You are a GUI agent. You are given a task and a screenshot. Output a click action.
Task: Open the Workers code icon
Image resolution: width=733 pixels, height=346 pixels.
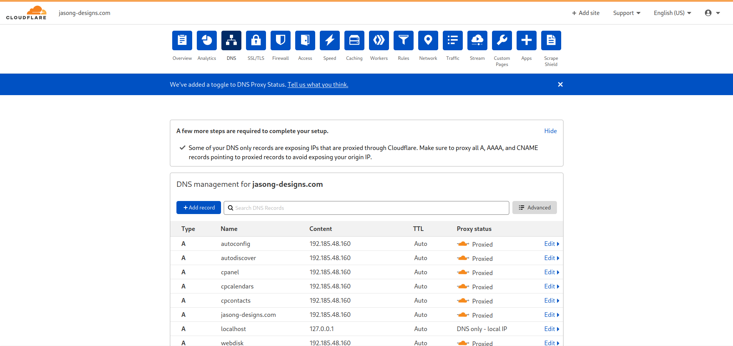click(x=379, y=40)
